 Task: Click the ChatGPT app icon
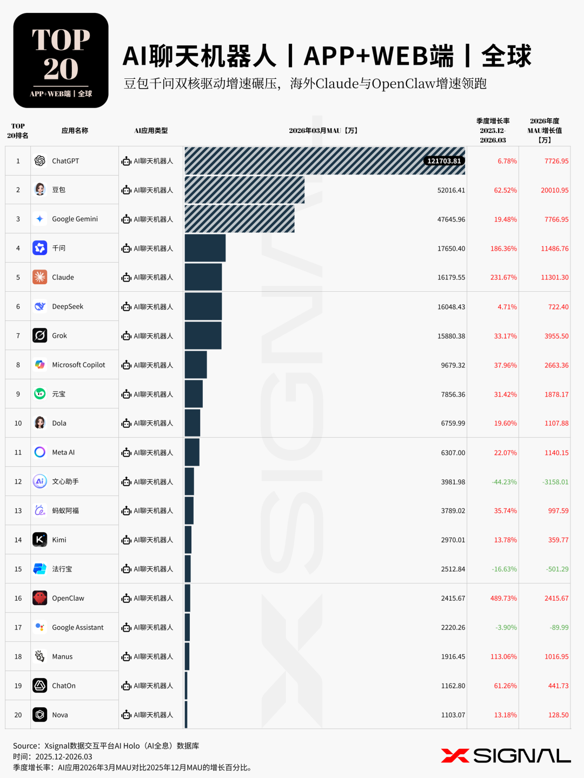pos(39,160)
